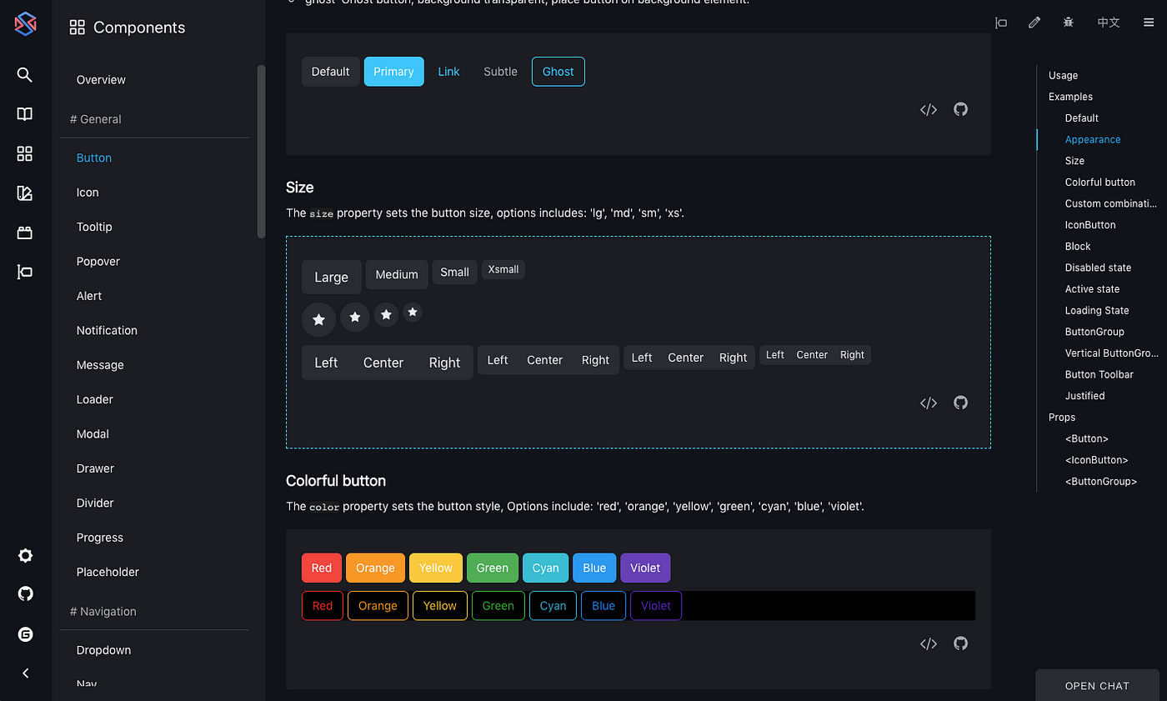Open the Gitee icon in left rail
This screenshot has height=701, width=1167.
pyautogui.click(x=25, y=634)
